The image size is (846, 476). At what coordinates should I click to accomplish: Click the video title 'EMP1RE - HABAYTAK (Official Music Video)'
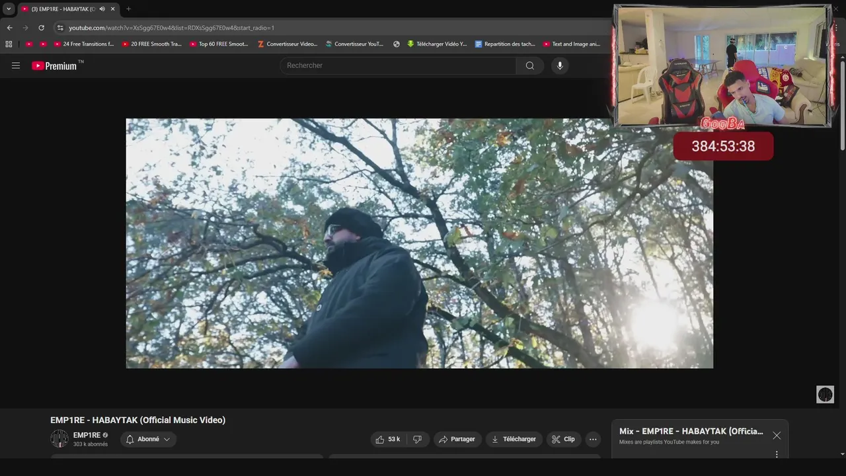tap(137, 420)
